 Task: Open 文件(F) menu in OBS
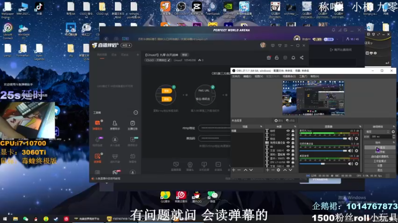coord(236,76)
